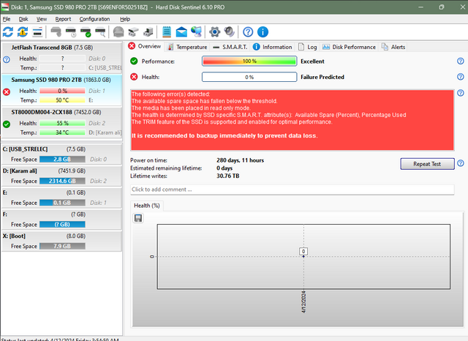This screenshot has height=341, width=468.
Task: Click the speaker sound icon in the toolbar
Action: click(x=229, y=32)
